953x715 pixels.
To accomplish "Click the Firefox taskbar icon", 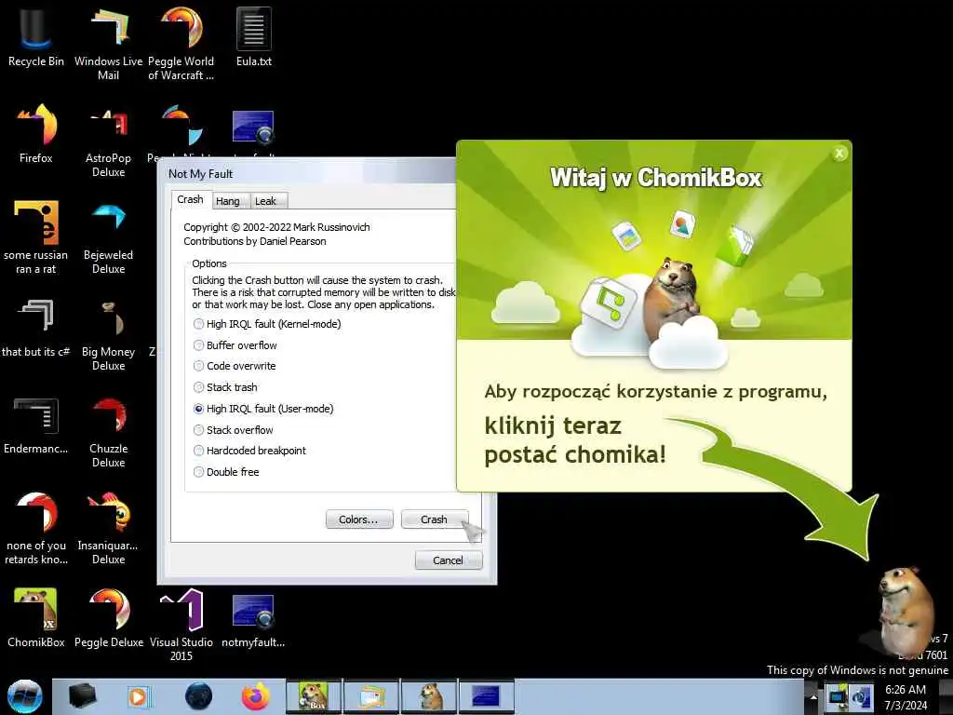I will click(x=256, y=696).
